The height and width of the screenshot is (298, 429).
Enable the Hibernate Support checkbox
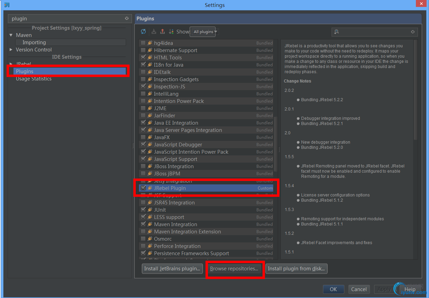coord(143,50)
